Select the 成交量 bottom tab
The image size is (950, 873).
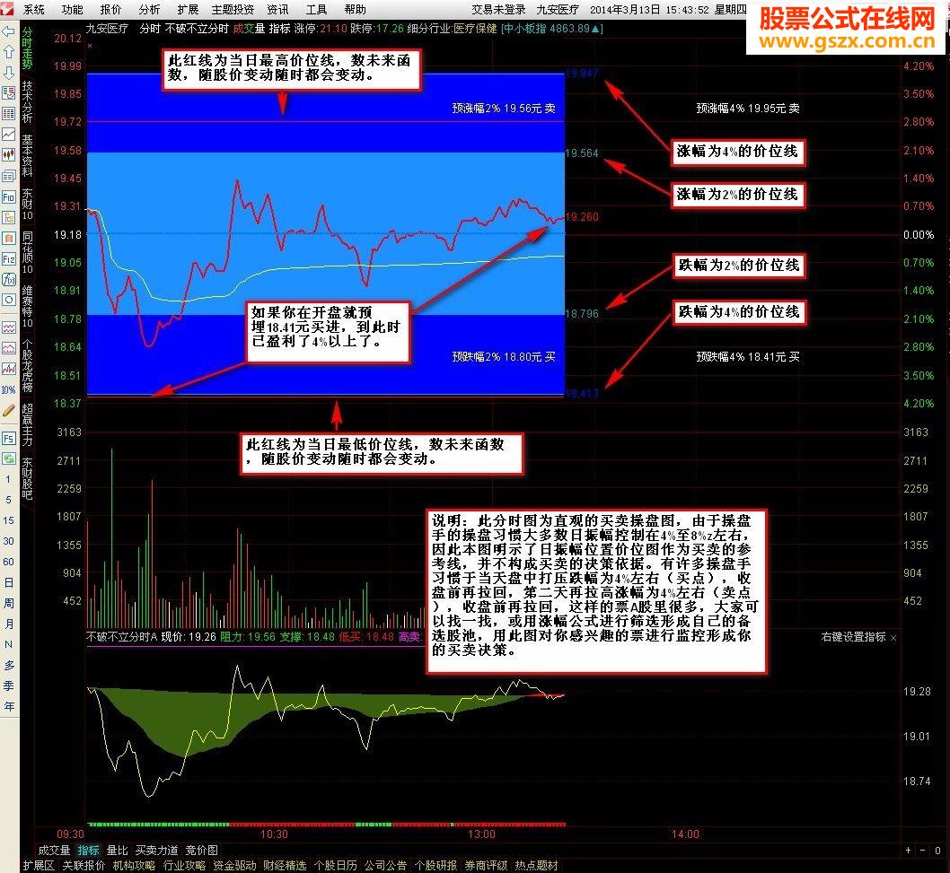pos(55,851)
